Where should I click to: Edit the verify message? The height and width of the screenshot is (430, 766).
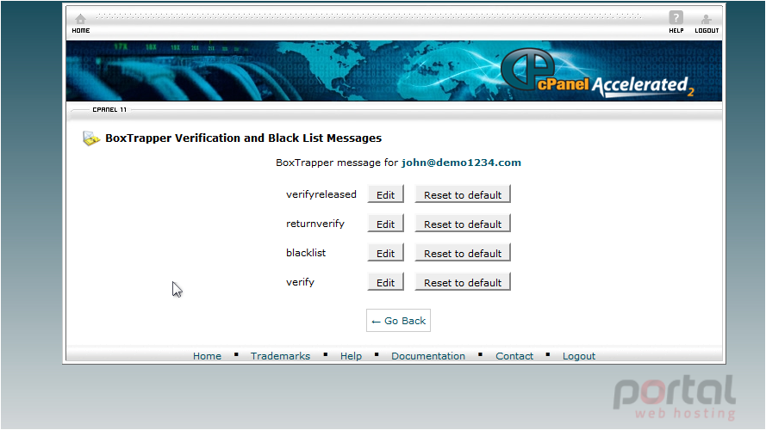point(385,282)
